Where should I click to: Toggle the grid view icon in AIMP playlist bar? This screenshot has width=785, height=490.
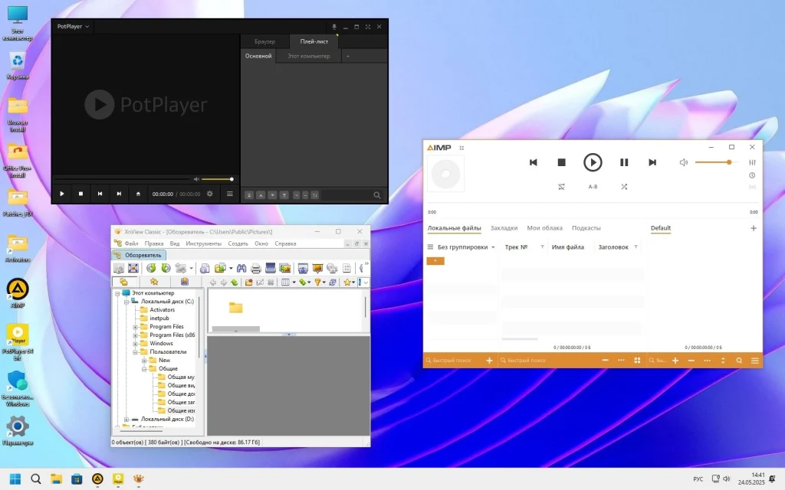pyautogui.click(x=637, y=360)
